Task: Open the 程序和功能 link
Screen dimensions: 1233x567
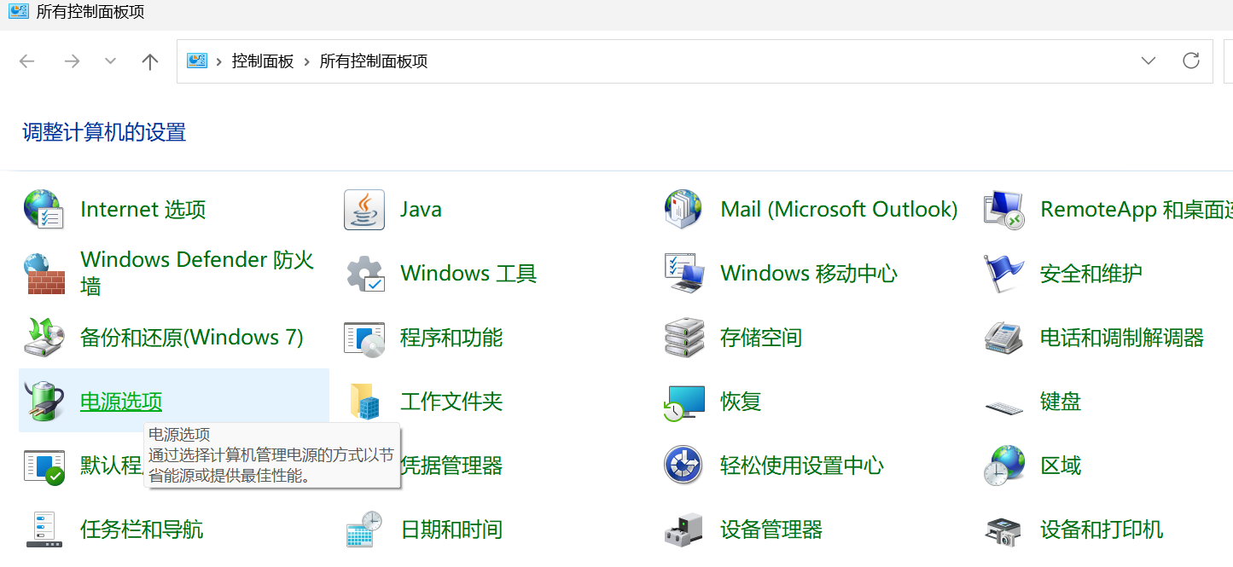Action: coord(451,338)
